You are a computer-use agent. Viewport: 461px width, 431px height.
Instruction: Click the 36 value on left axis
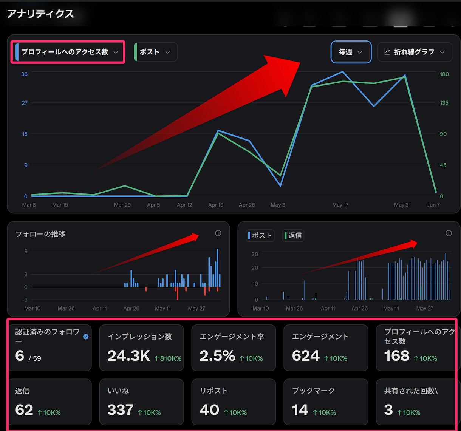(x=25, y=74)
